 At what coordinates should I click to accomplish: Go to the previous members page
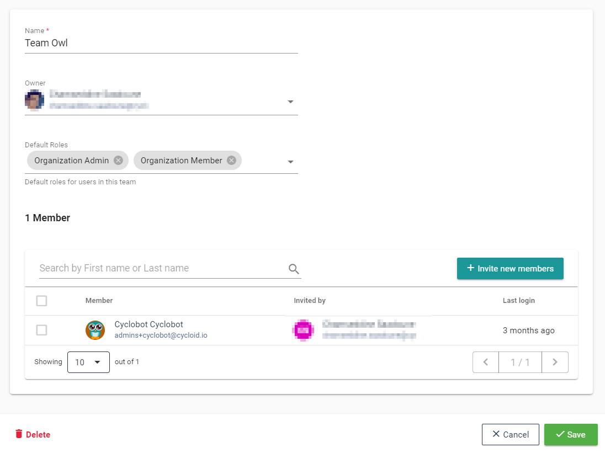(x=486, y=362)
